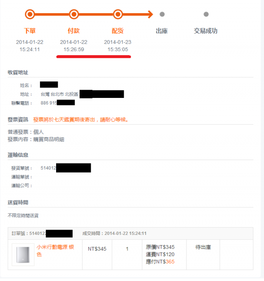Click the 應付NT$365 total amount
264x281 pixels.
(x=160, y=262)
